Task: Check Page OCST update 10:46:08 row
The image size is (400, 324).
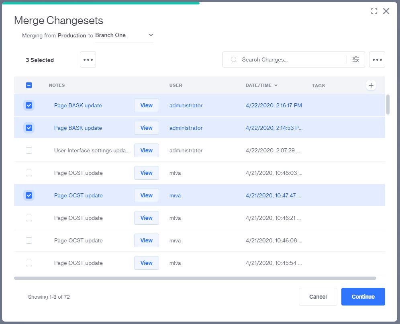Action: click(x=29, y=240)
